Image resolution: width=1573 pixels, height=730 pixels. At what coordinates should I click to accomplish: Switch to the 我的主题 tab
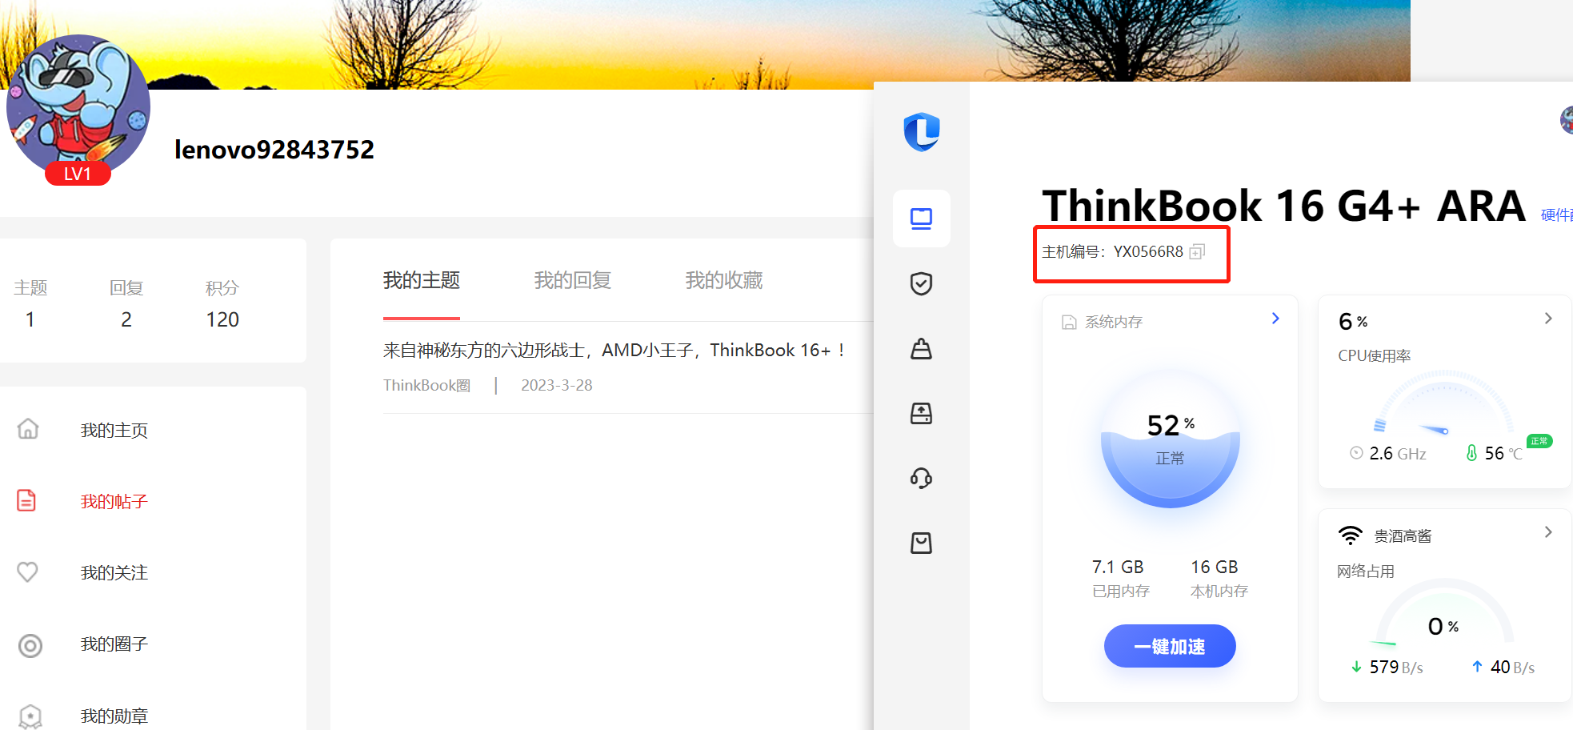pos(422,280)
